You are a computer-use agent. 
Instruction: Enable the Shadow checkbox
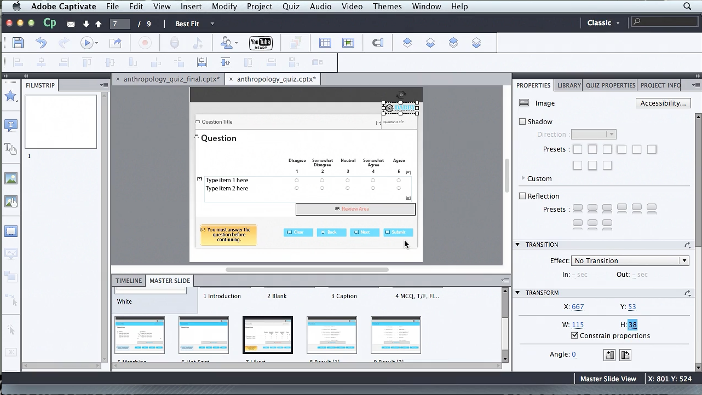[522, 121]
